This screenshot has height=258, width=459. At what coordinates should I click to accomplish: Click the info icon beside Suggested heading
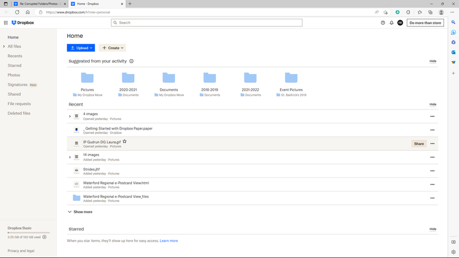click(x=131, y=61)
